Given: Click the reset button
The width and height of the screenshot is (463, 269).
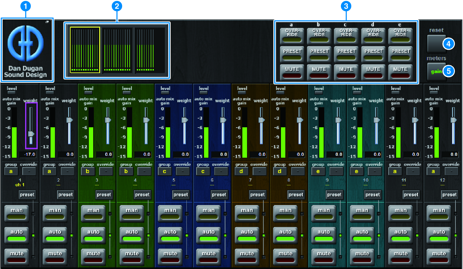Looking at the screenshot, I should [436, 43].
